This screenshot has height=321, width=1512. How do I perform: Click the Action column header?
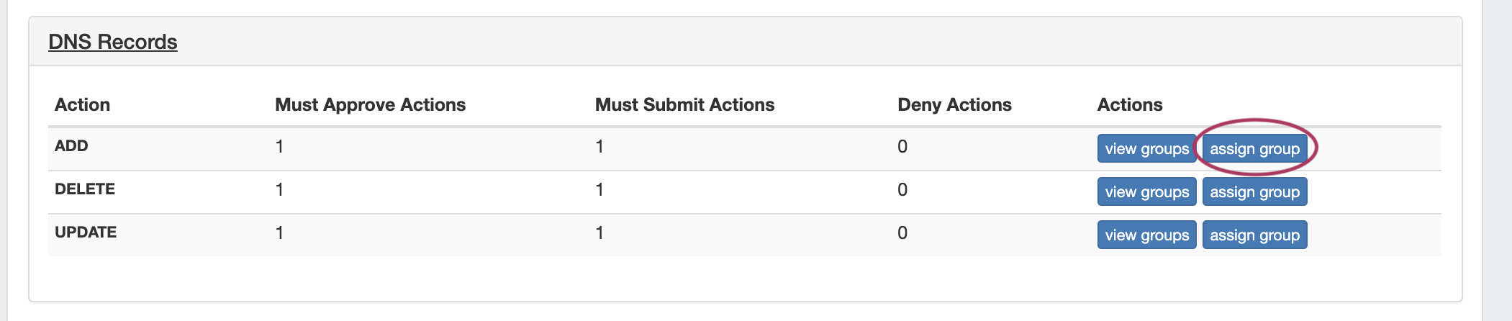coord(83,105)
